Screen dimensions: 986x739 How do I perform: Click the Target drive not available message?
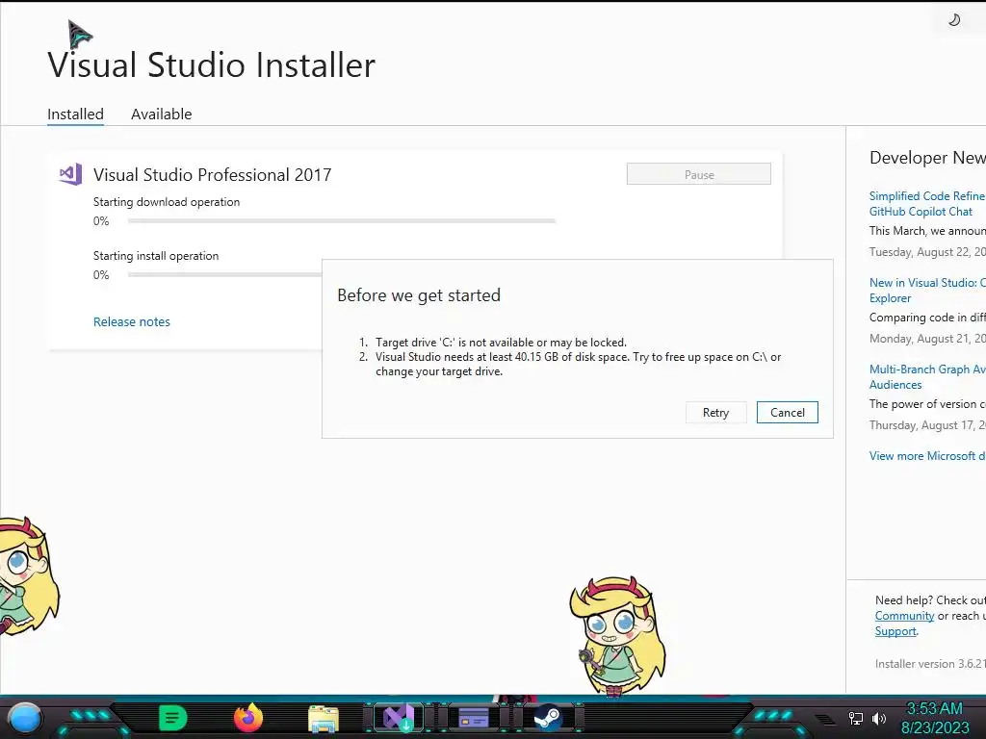(x=501, y=343)
